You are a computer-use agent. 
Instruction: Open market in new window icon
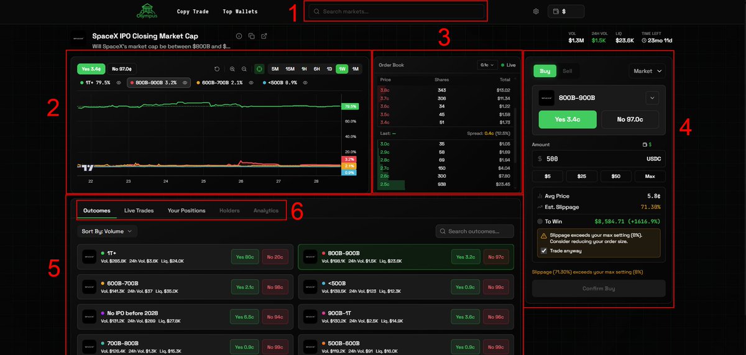(x=264, y=36)
